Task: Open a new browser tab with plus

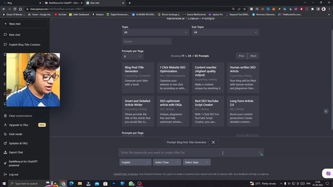Action: point(130,3)
